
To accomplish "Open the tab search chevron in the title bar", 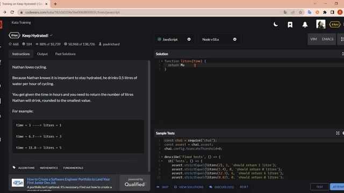I will point(315,4).
